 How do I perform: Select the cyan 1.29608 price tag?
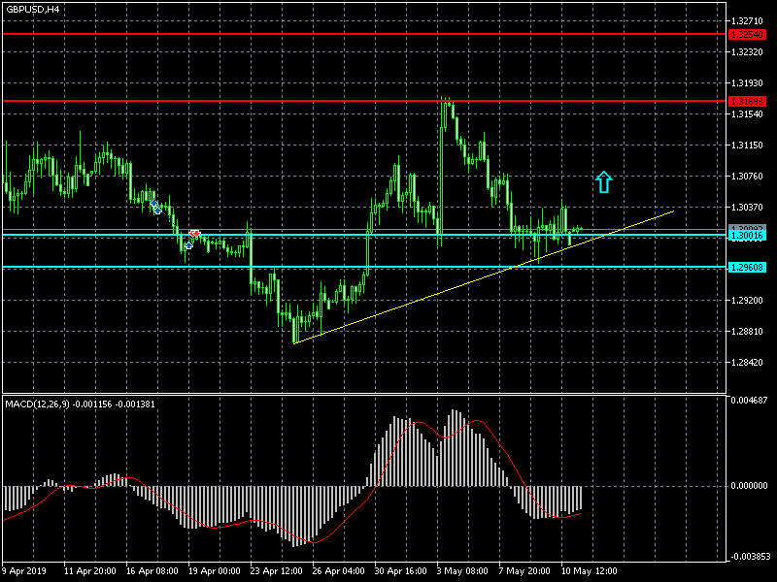coord(746,267)
